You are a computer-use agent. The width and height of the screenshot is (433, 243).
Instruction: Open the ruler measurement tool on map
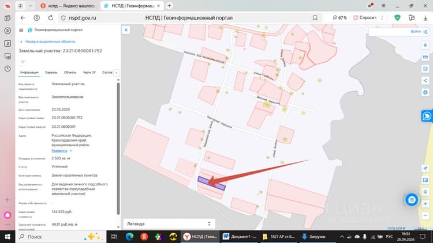pos(425,57)
